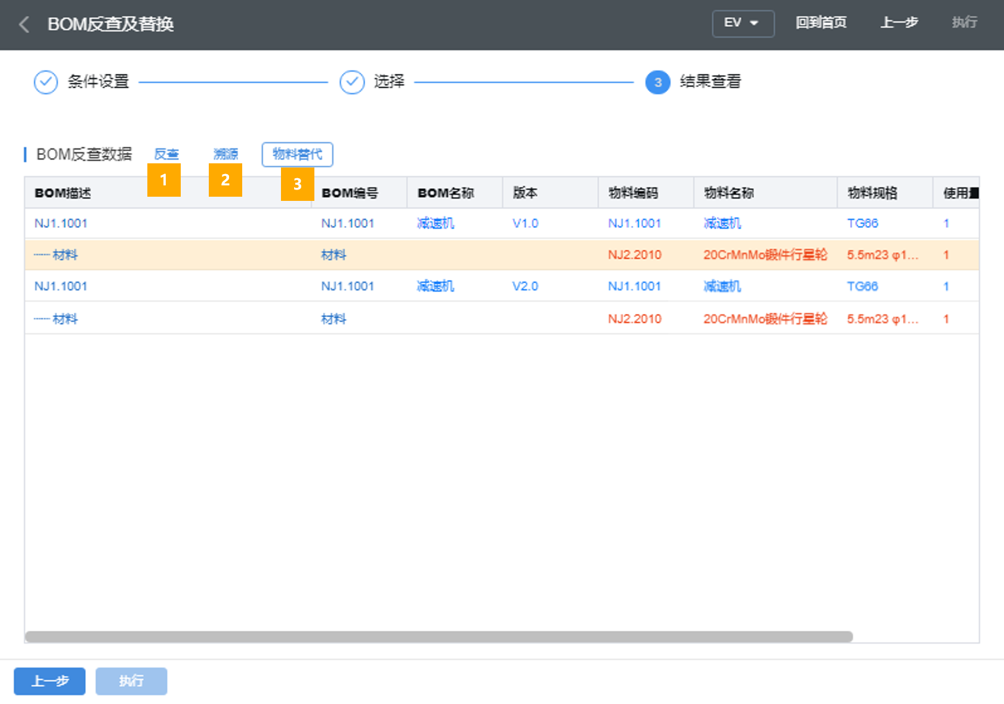Screen dimensions: 1004x704
Task: Click version V1.0 cell
Action: click(526, 224)
